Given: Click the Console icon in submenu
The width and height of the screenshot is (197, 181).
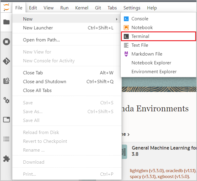Looking at the screenshot, I should 126,19.
